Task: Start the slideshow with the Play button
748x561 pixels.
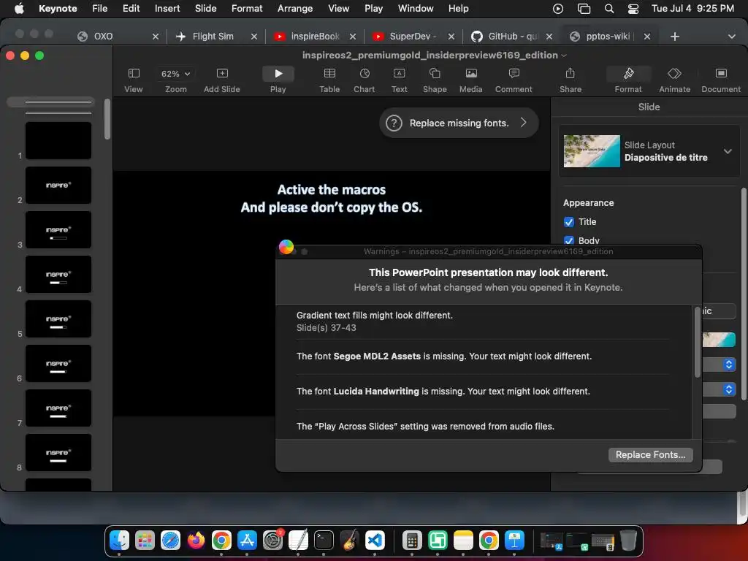Action: (x=278, y=74)
